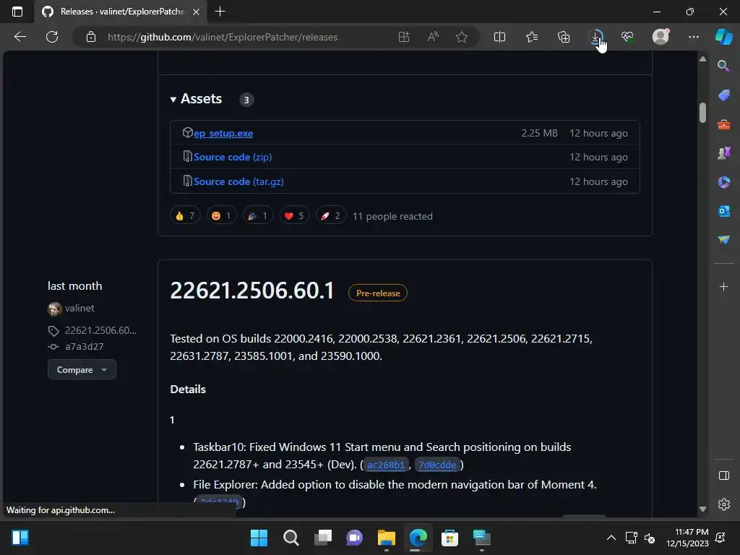Click '11 people reacted' text
The height and width of the screenshot is (555, 740).
click(x=392, y=216)
